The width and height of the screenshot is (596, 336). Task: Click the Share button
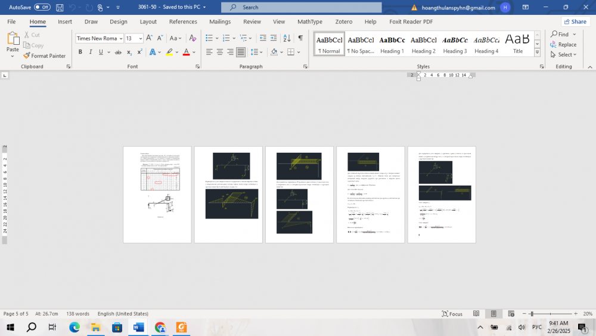(x=575, y=21)
